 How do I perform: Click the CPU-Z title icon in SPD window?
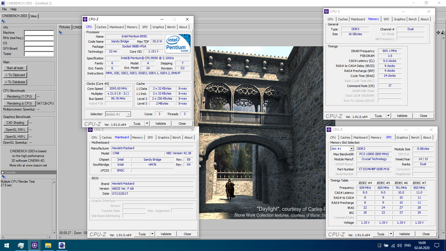329,130
